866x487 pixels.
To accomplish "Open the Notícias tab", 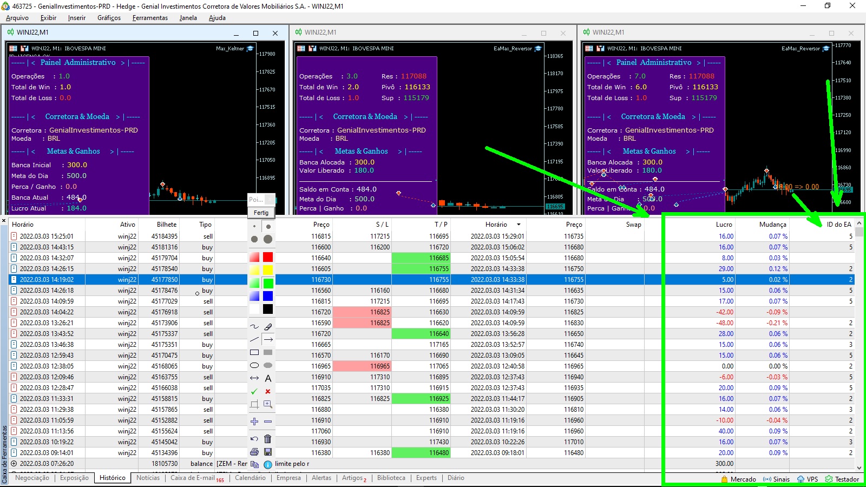I will (148, 478).
